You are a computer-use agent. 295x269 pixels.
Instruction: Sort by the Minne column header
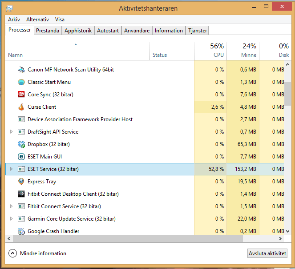243,51
